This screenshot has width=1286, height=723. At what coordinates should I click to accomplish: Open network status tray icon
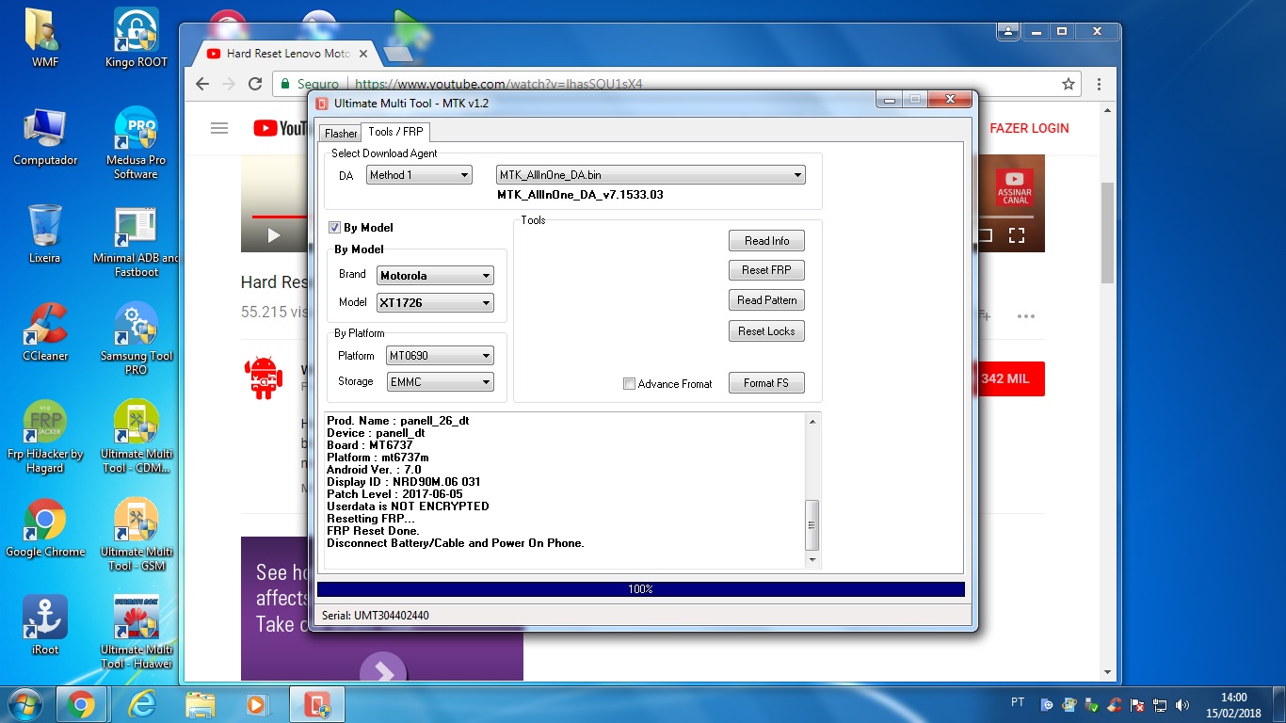coord(1160,704)
